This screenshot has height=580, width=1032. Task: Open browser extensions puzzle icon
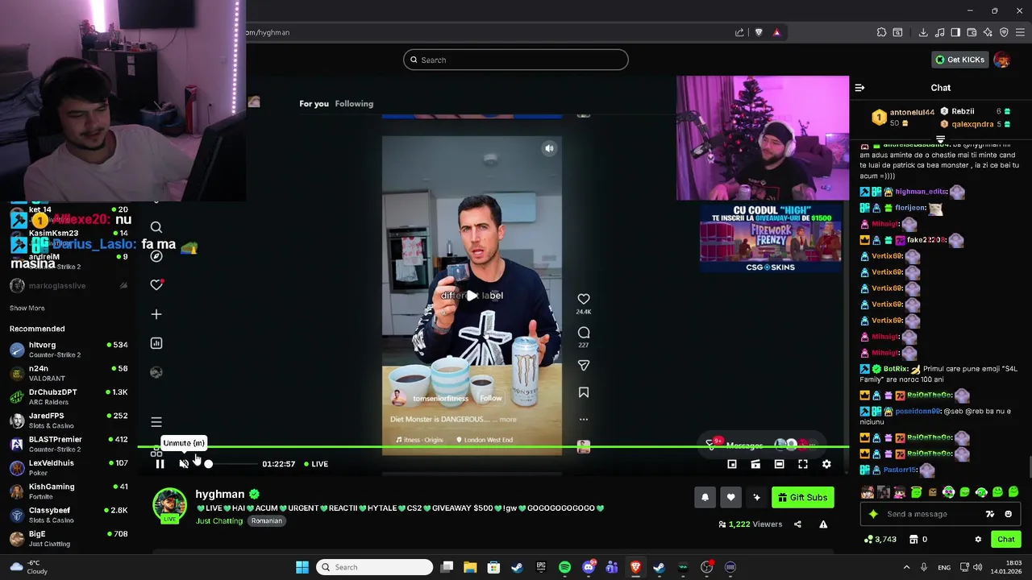pyautogui.click(x=881, y=32)
